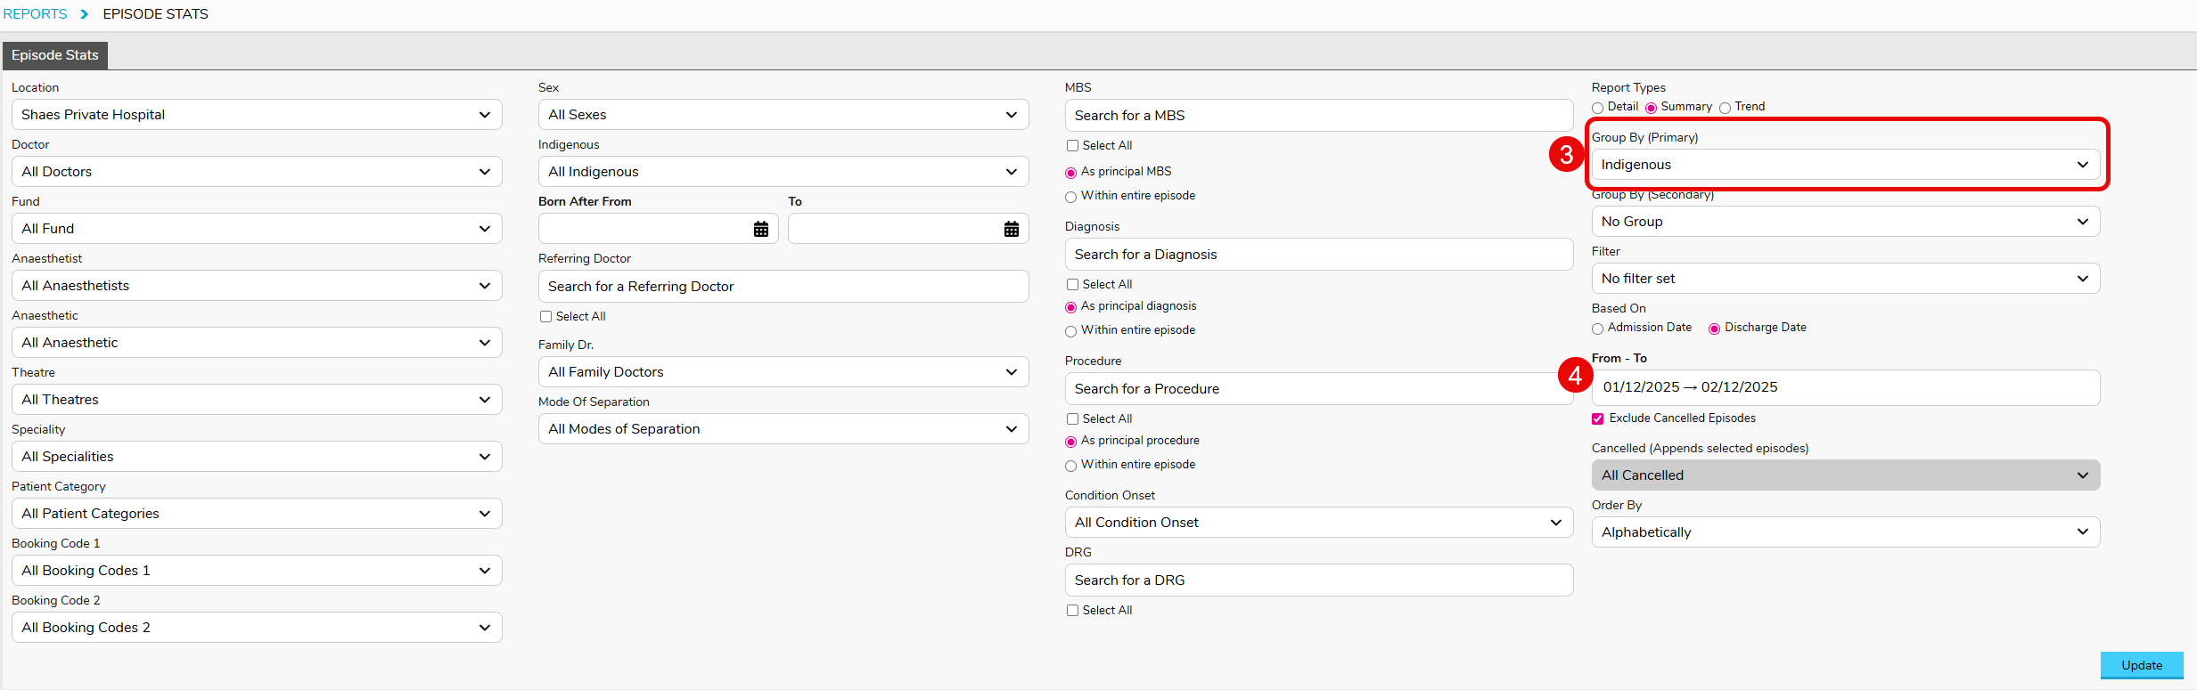Expand the Mode Of Separation dropdown

tap(783, 429)
